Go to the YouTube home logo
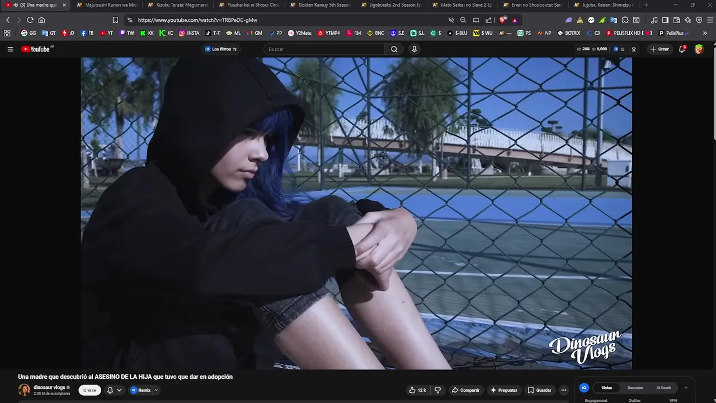The height and width of the screenshot is (403, 716). click(36, 49)
